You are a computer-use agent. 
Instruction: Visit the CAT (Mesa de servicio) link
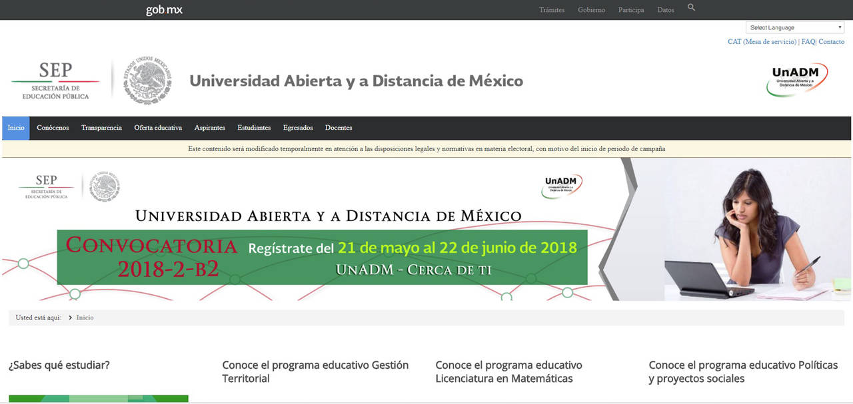pyautogui.click(x=762, y=42)
